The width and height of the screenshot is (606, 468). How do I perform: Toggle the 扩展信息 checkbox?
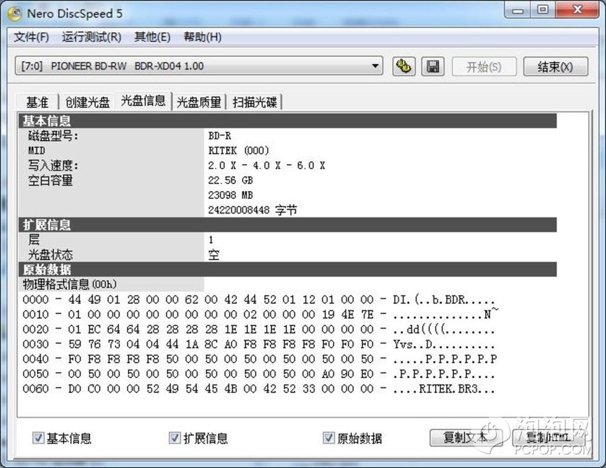(x=175, y=438)
